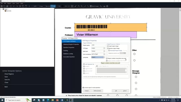The image size is (181, 102).
Task: Click OK in properties dialog
Action: point(116,91)
